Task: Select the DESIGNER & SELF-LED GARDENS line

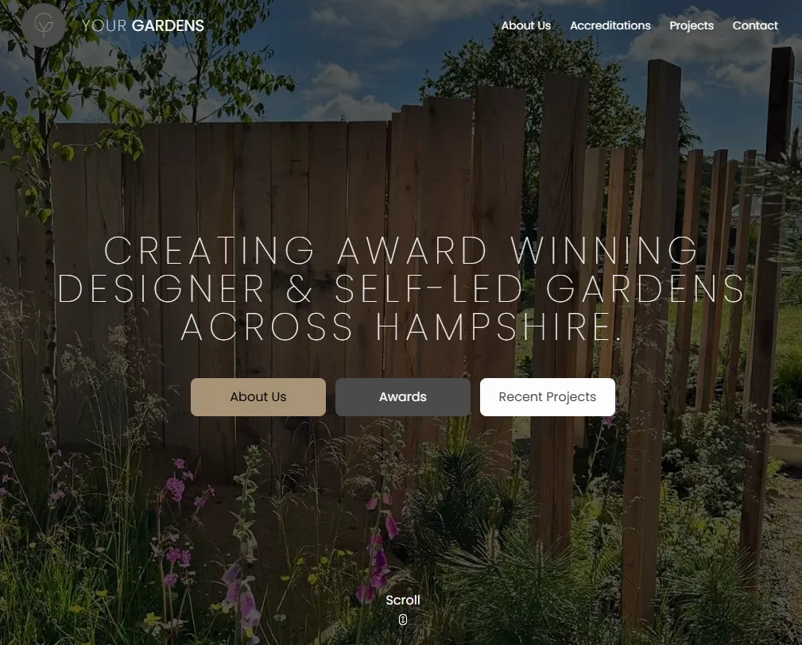Action: (x=401, y=289)
